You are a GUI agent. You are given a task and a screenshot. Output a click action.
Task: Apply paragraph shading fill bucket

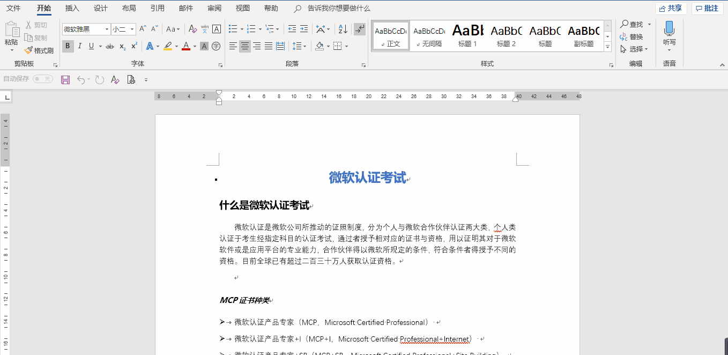click(x=320, y=47)
